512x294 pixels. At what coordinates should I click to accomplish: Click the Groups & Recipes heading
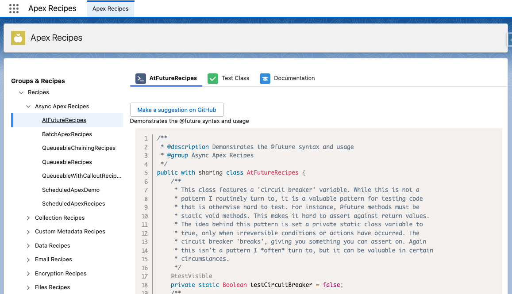tap(38, 81)
